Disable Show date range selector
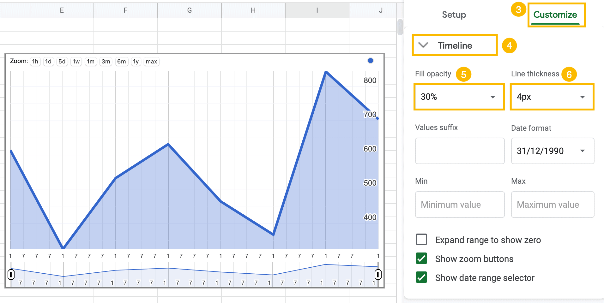Screen dimensions: 604x303 pyautogui.click(x=421, y=277)
